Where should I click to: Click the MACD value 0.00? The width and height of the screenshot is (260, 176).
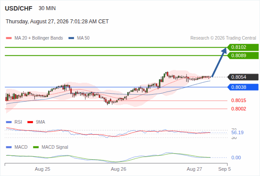click(236, 158)
